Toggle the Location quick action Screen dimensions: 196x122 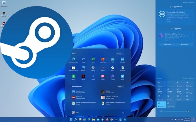[162, 84]
